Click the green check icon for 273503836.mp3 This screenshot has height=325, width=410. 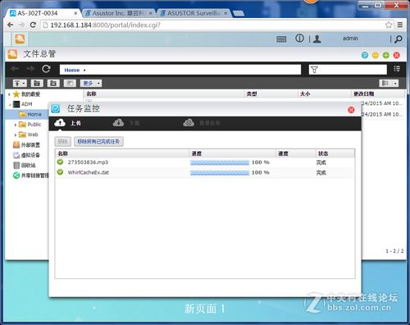coord(60,162)
